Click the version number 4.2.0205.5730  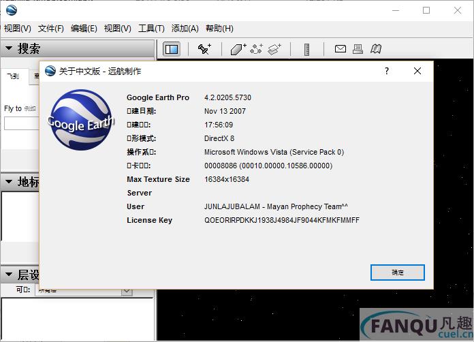tap(227, 97)
